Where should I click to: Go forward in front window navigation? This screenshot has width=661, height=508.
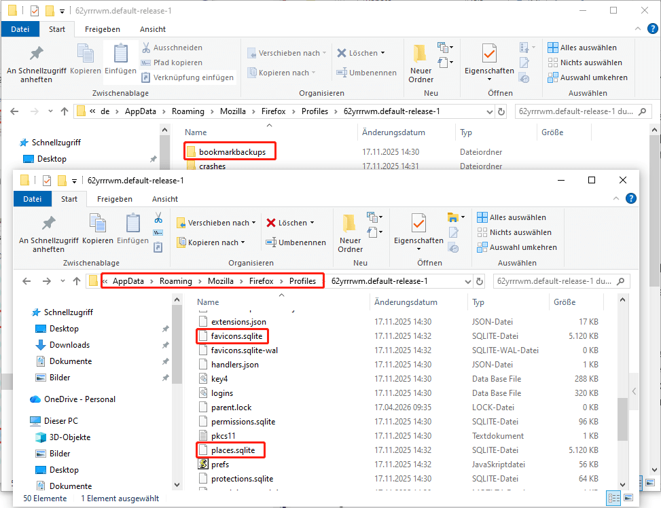tap(46, 281)
